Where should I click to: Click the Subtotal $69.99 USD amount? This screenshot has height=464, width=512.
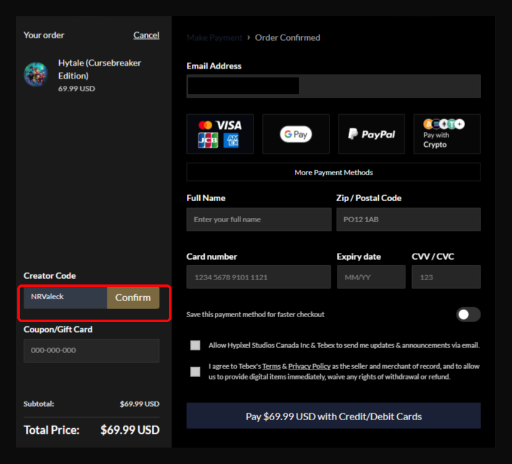tap(139, 404)
